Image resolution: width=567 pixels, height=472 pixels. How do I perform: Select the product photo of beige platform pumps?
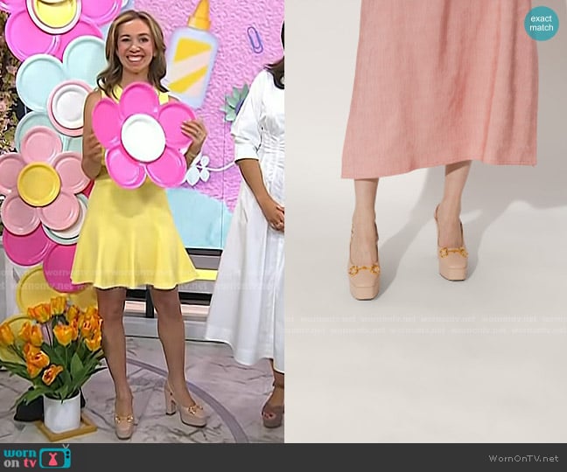point(425,221)
